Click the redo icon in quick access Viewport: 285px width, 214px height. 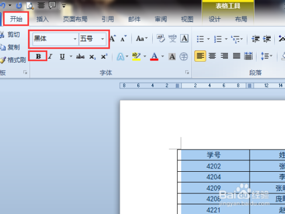pos(19,6)
